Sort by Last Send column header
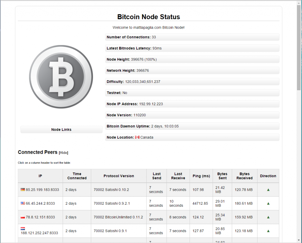 157,176
